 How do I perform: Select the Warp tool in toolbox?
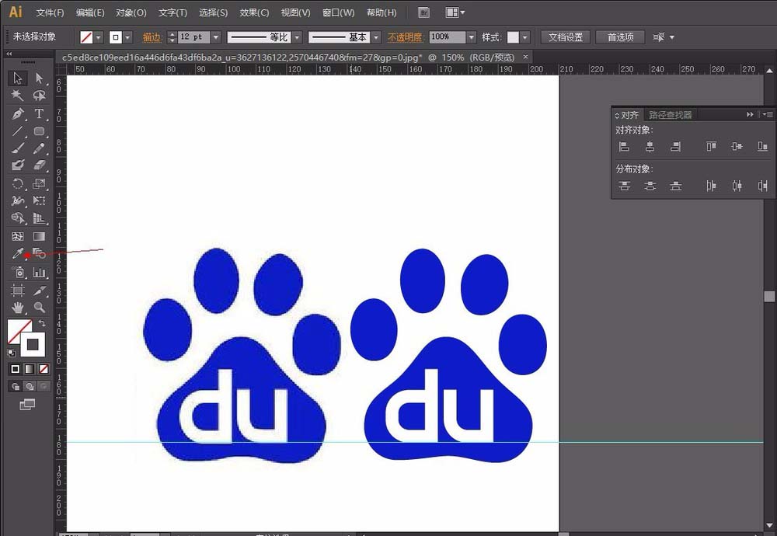pyautogui.click(x=18, y=200)
